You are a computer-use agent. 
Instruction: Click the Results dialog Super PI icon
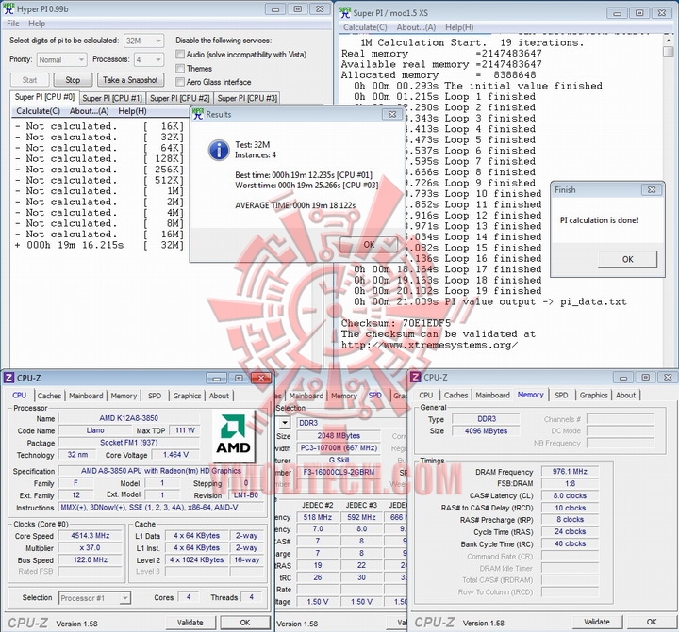click(x=198, y=115)
